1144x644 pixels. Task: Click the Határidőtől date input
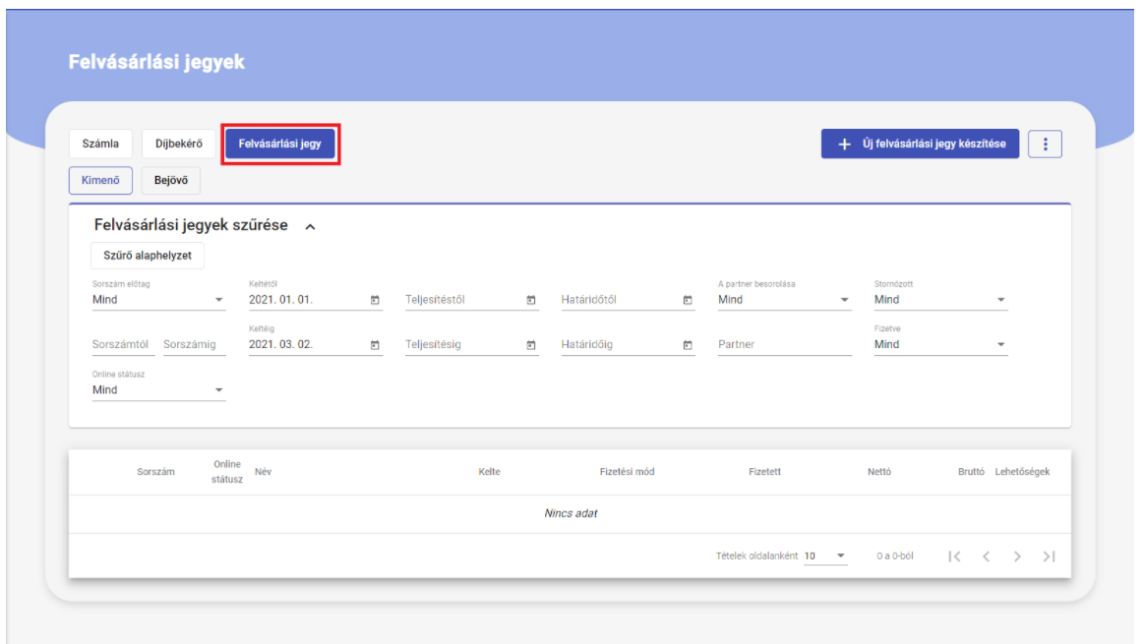coord(620,300)
